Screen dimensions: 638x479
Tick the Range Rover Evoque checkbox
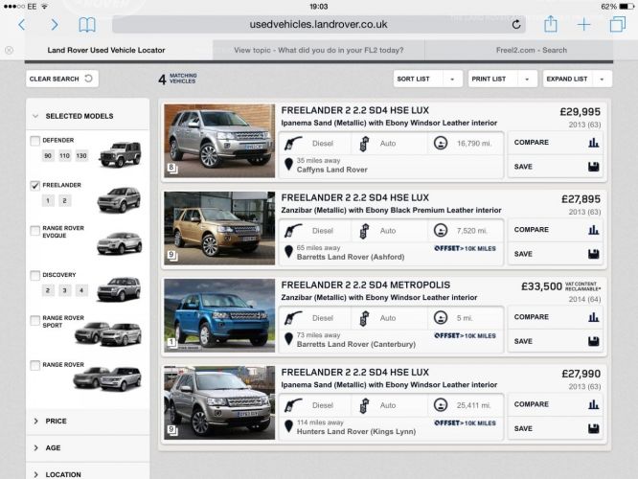(x=35, y=231)
